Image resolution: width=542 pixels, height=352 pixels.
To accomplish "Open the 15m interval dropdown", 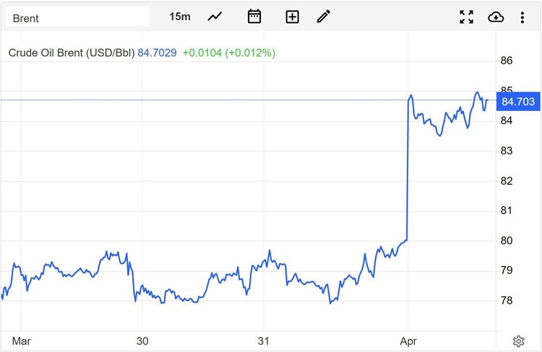I will pos(180,17).
